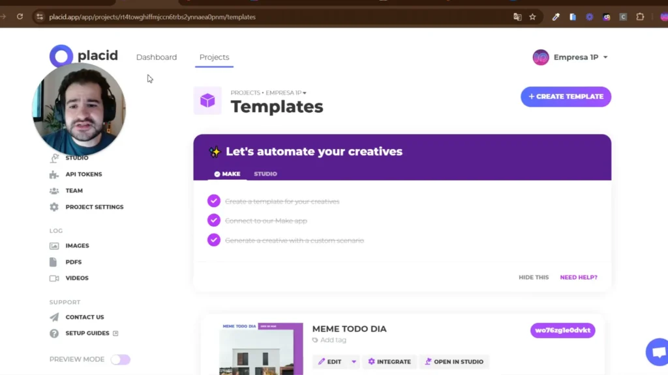Screen dimensions: 668x375
Task: Click the Need Help? link
Action: tap(579, 277)
